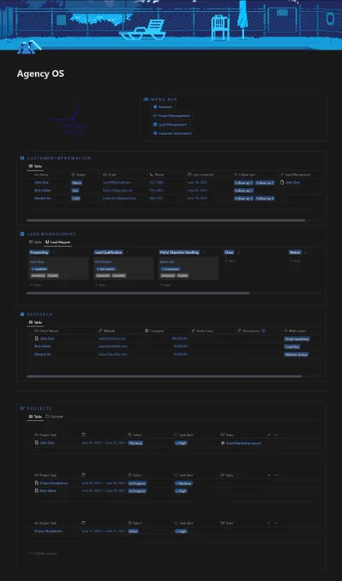This screenshot has height=581, width=342.
Task: Click the checkbox icon beside LEAD MANAGEMENT heading
Action: 22,234
